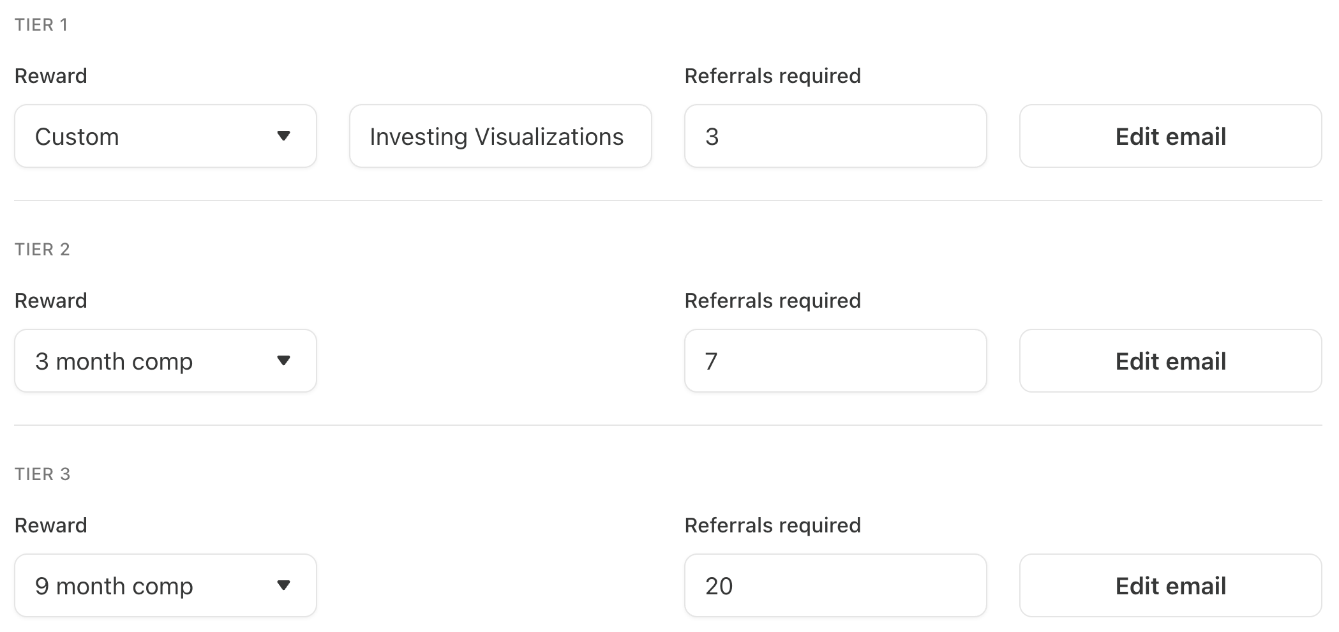This screenshot has width=1339, height=632.
Task: Click the Reward label under Tier 3
Action: click(51, 525)
